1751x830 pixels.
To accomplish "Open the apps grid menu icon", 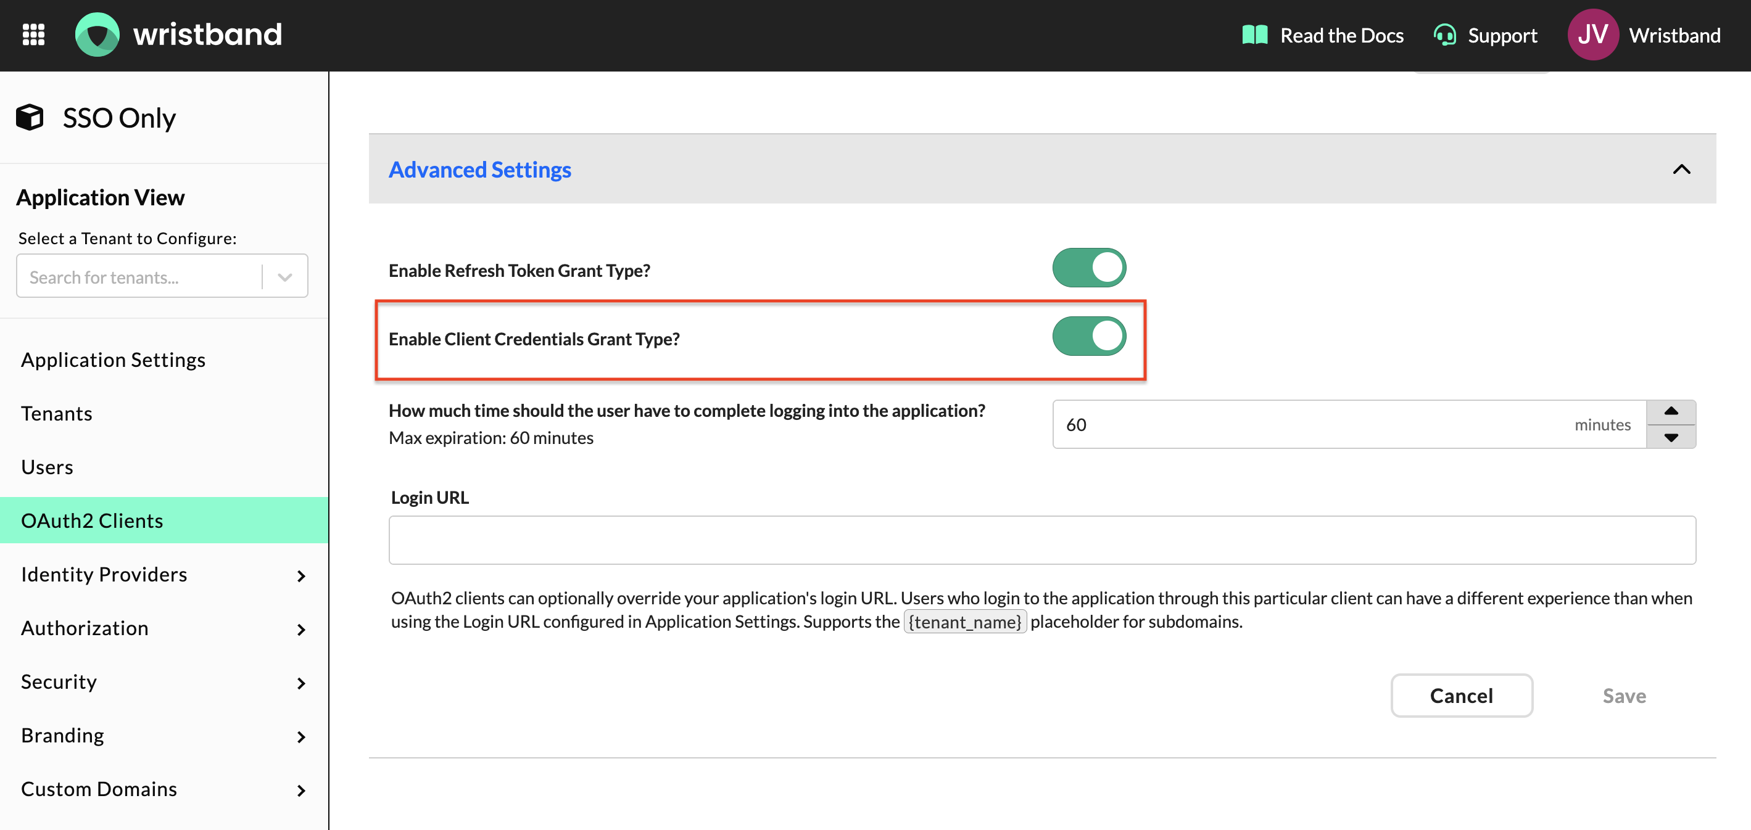I will point(33,35).
